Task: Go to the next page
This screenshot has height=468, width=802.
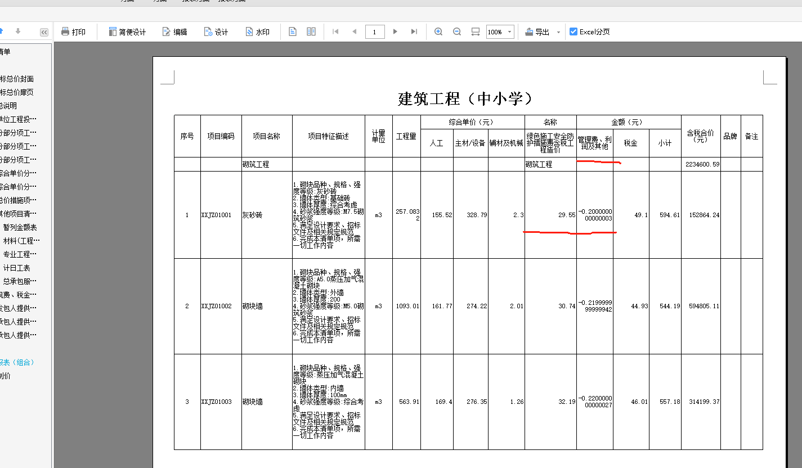Action: (395, 32)
